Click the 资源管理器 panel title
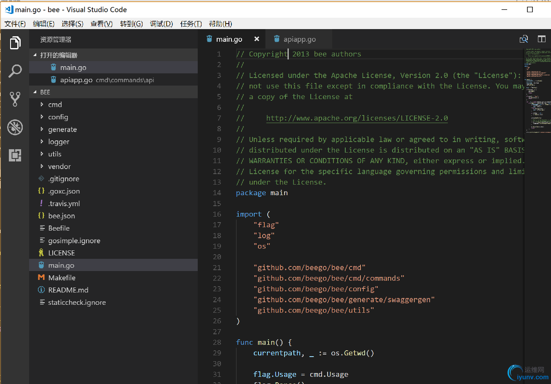This screenshot has height=384, width=551. click(56, 40)
